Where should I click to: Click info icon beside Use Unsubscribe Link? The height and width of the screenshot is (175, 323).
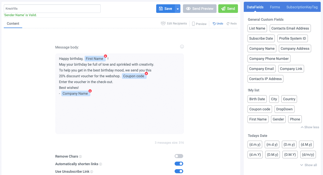pyautogui.click(x=92, y=172)
